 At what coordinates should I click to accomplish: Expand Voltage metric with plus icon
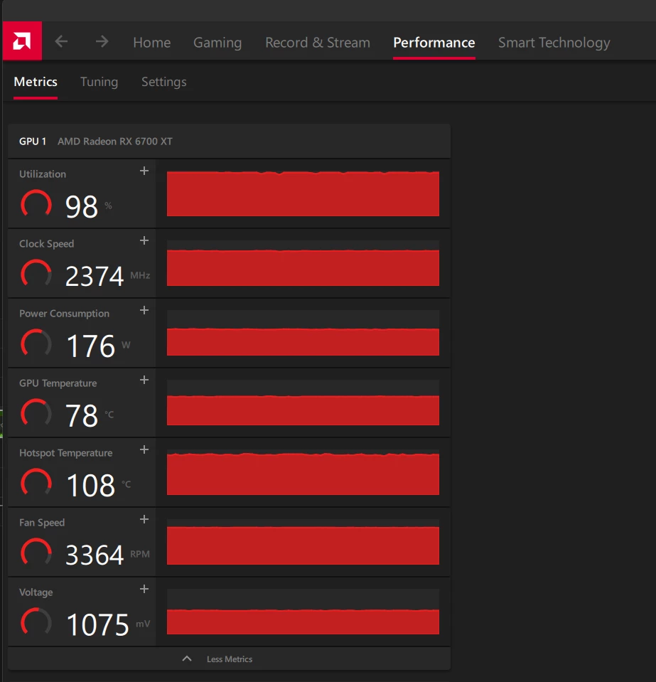tap(144, 589)
